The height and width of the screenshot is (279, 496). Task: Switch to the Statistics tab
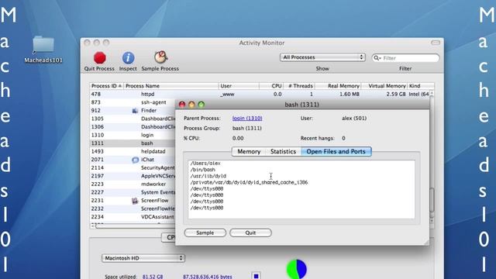(283, 152)
